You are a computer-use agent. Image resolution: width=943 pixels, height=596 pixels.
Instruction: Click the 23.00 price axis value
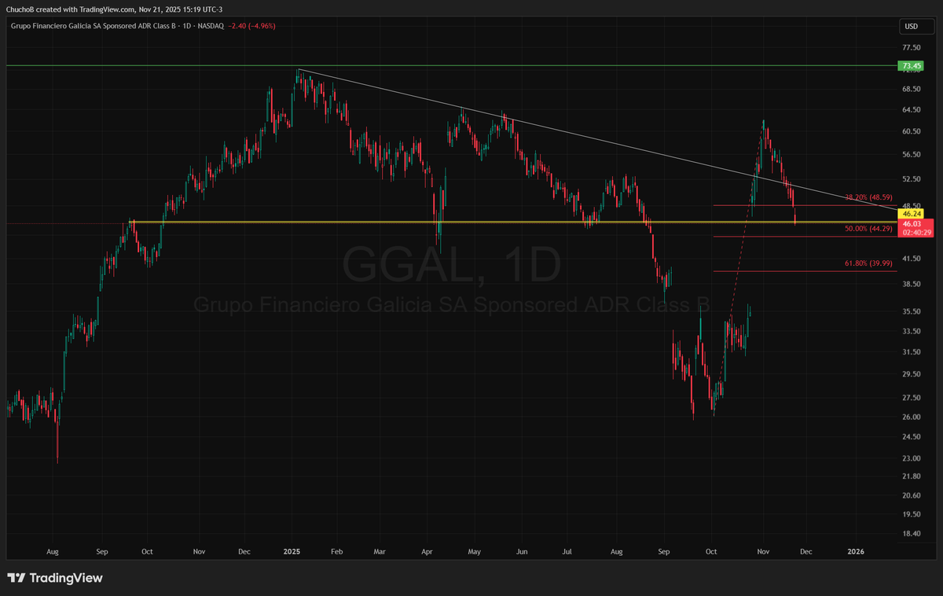(912, 458)
